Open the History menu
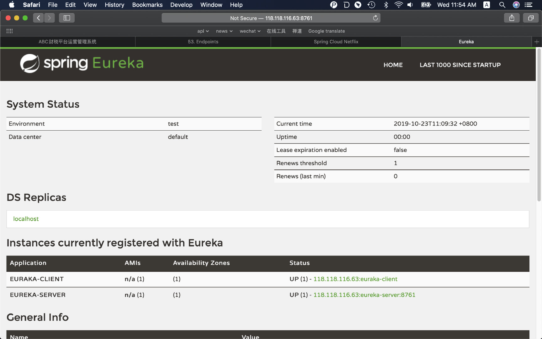The height and width of the screenshot is (339, 542). click(x=114, y=5)
